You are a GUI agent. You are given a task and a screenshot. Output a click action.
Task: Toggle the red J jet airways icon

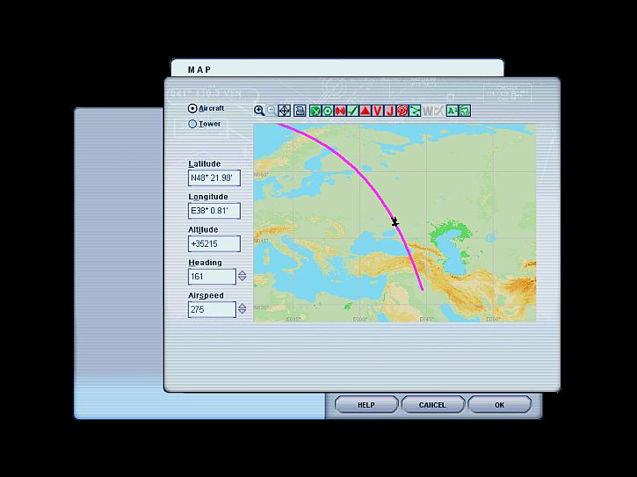click(389, 111)
